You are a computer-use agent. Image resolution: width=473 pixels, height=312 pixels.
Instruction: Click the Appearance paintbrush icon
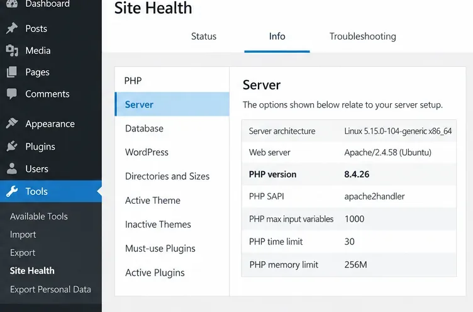click(12, 123)
